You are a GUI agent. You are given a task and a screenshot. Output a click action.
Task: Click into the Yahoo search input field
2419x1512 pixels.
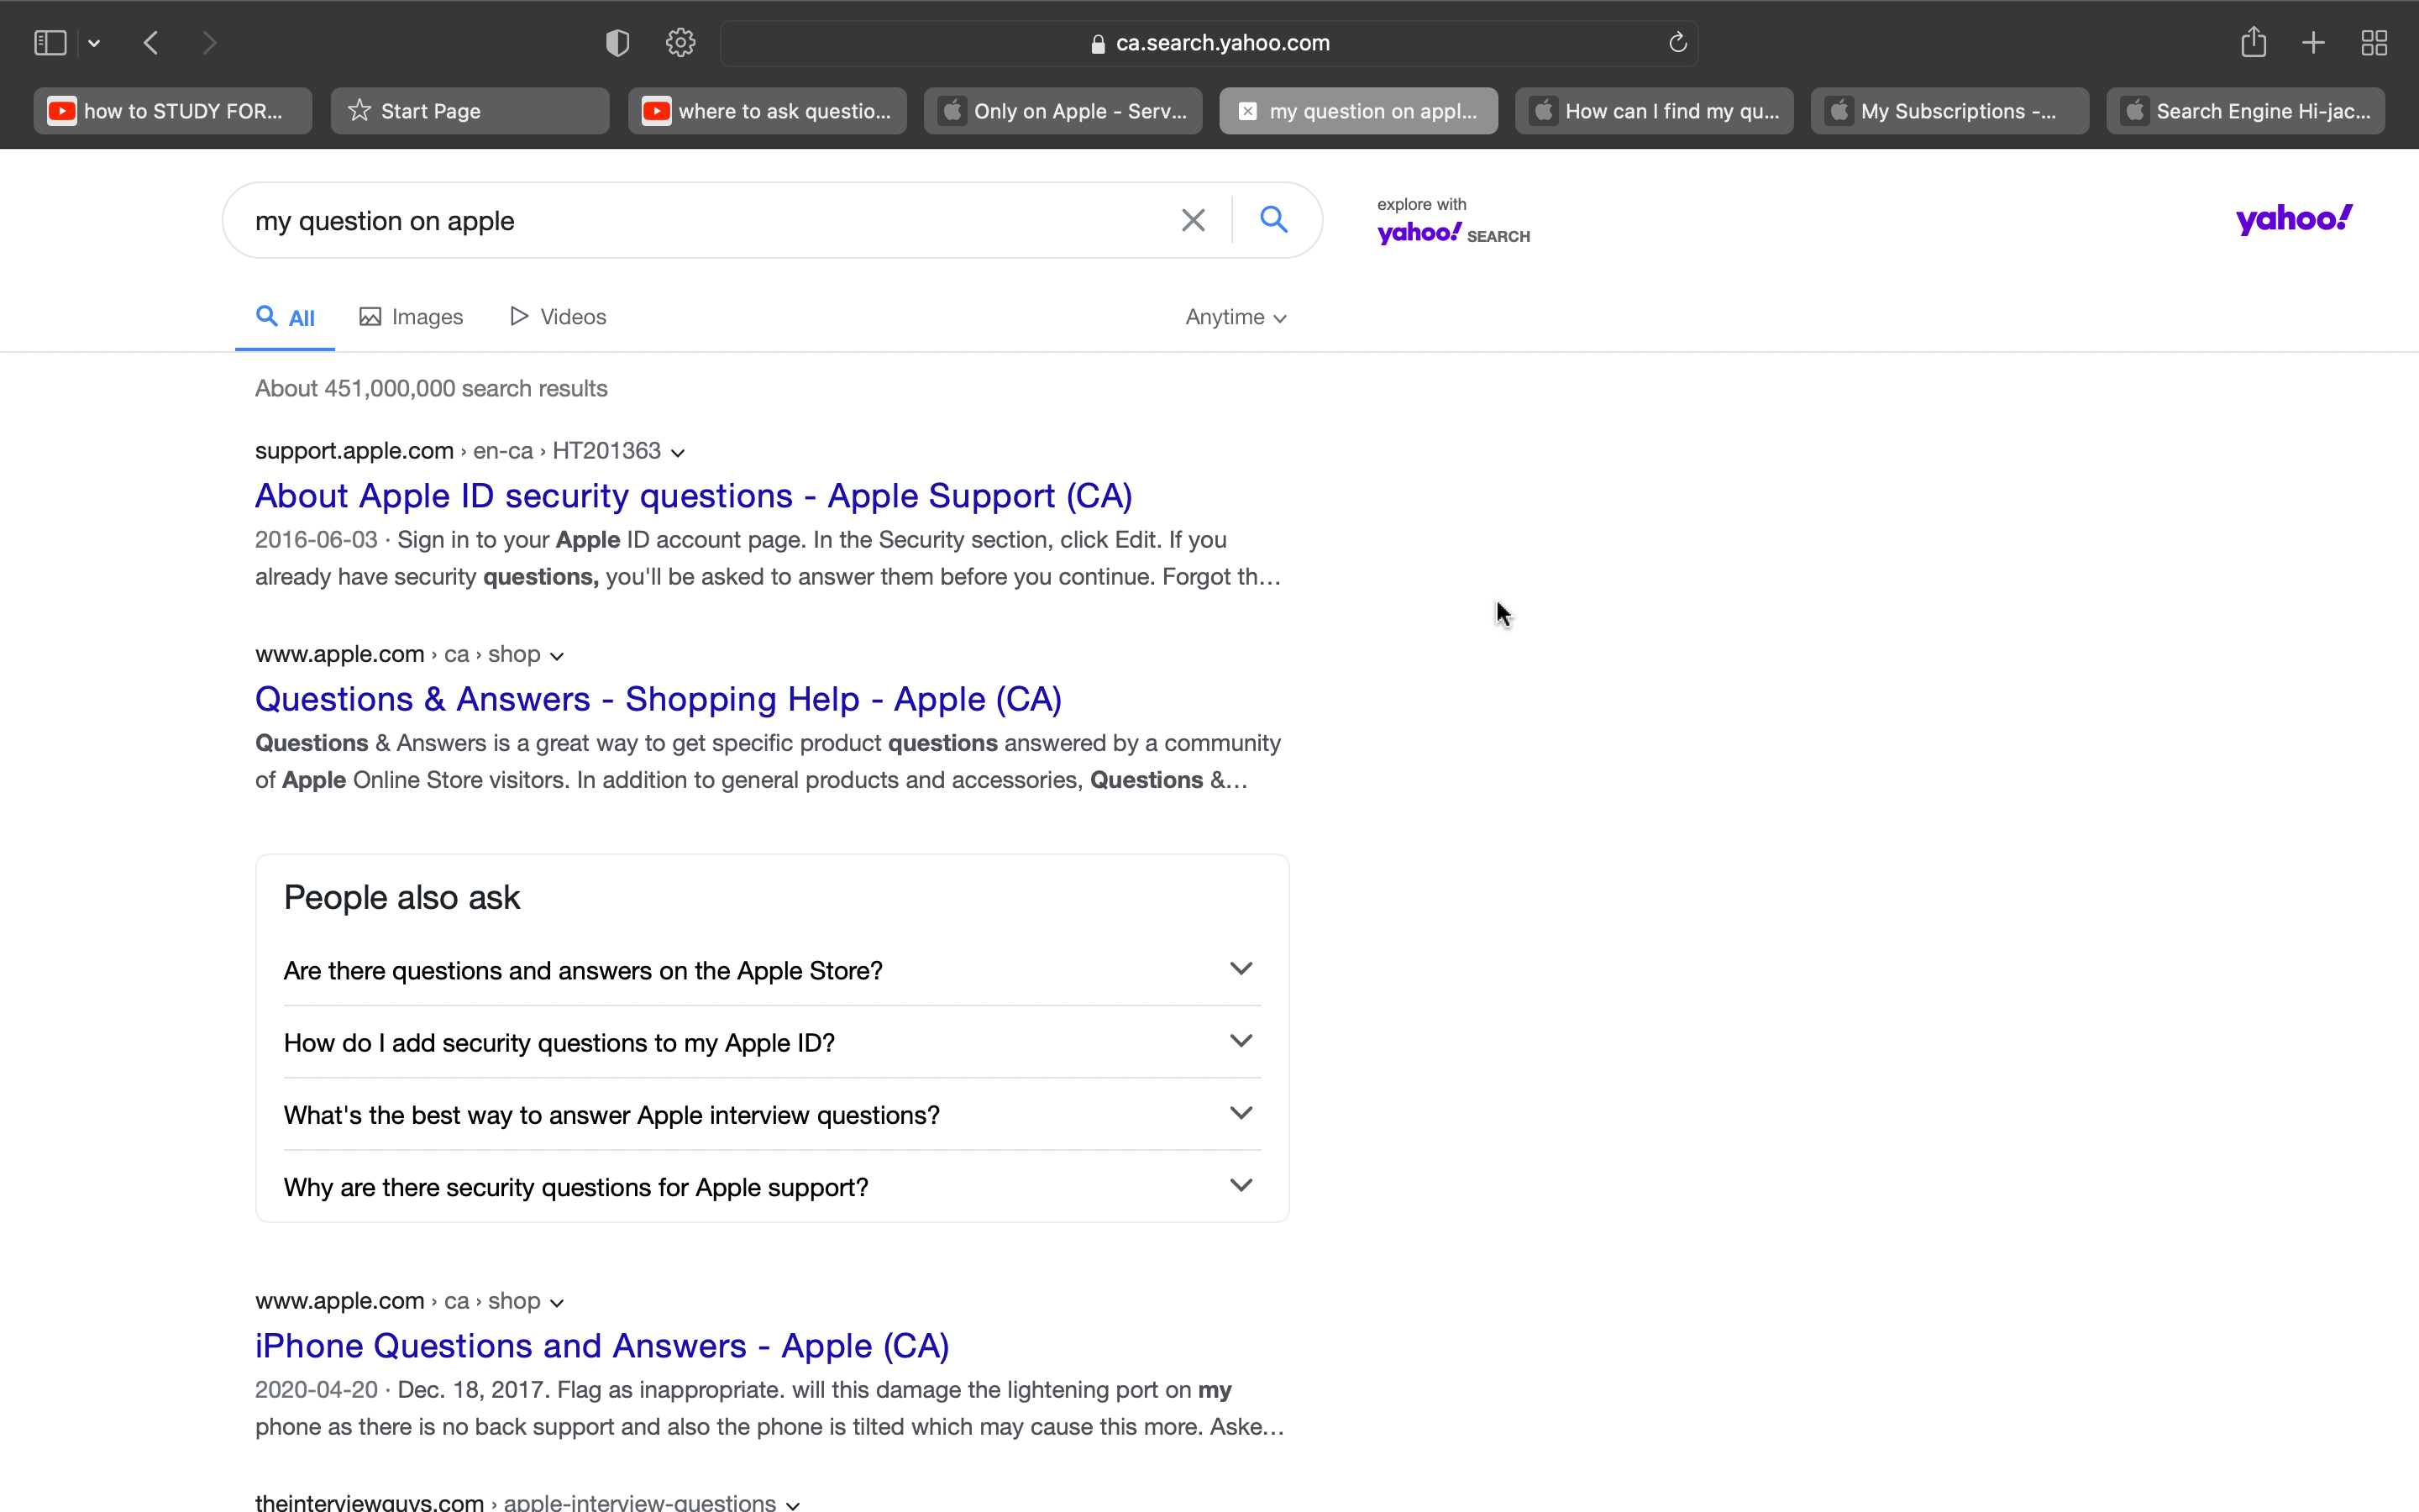click(700, 221)
